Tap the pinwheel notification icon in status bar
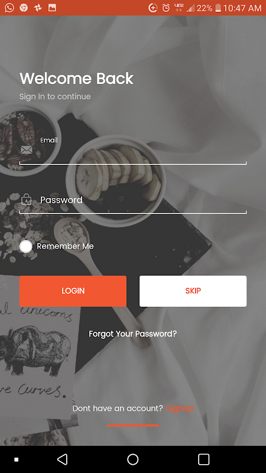266x473 pixels. tap(38, 8)
